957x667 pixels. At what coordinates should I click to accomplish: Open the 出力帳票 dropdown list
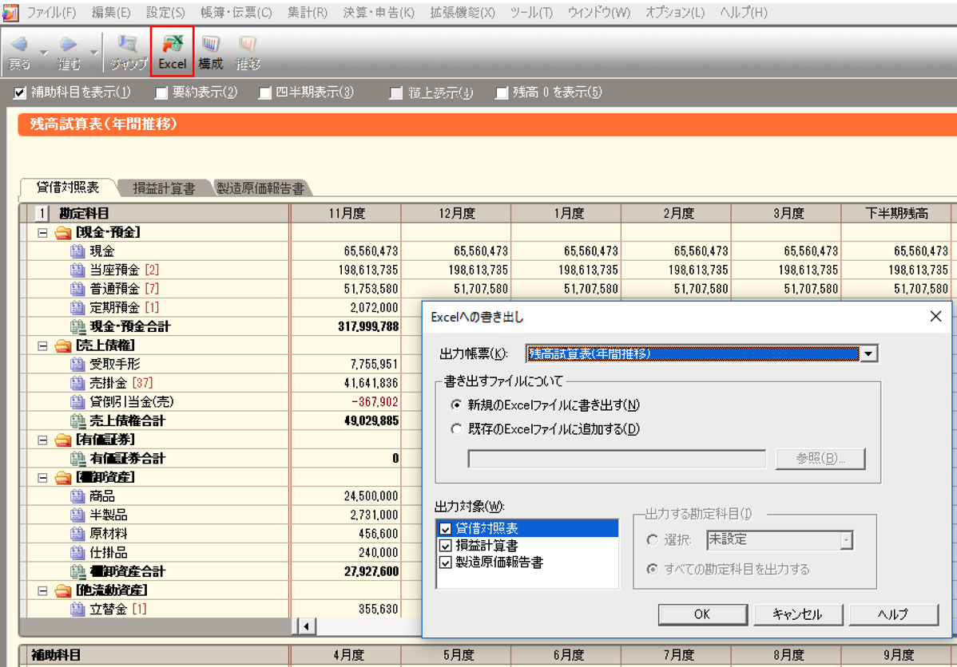click(868, 353)
